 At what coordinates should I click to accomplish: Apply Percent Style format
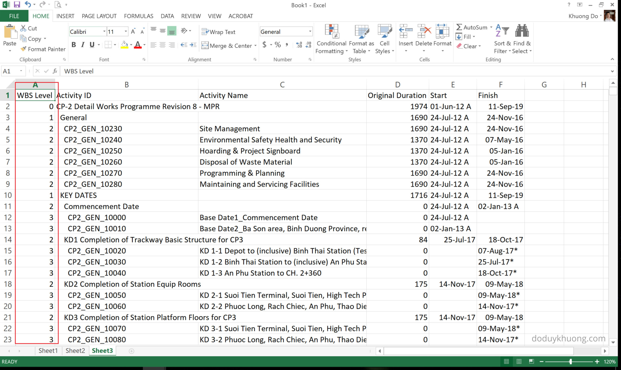point(278,45)
